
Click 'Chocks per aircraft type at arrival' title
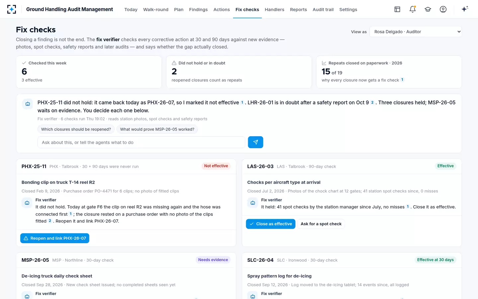click(x=284, y=182)
